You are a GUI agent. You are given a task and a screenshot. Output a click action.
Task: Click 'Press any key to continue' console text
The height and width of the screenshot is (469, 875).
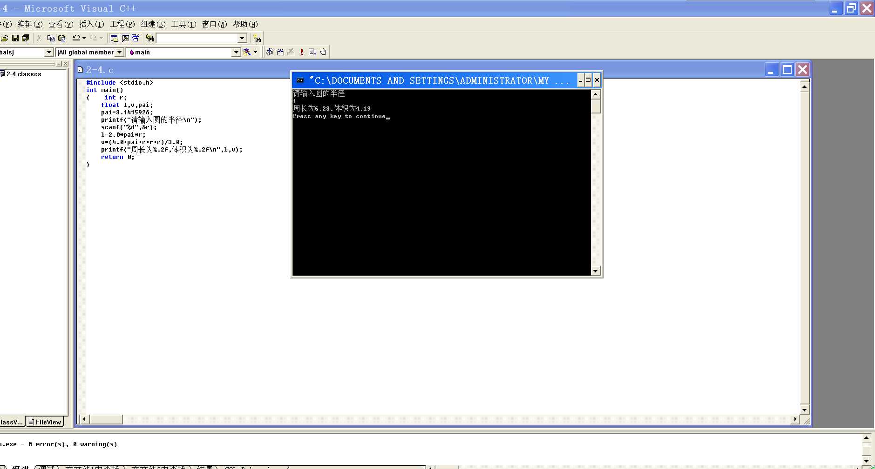click(339, 116)
